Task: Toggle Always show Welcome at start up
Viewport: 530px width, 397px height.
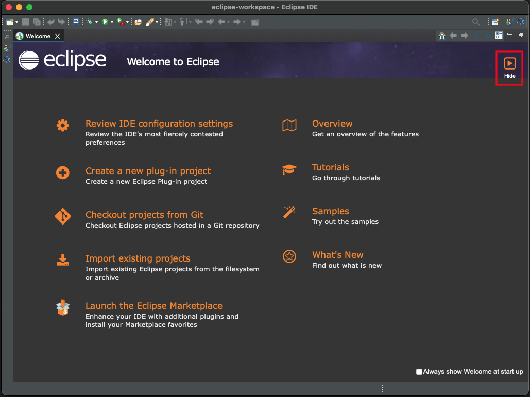Action: coord(419,372)
